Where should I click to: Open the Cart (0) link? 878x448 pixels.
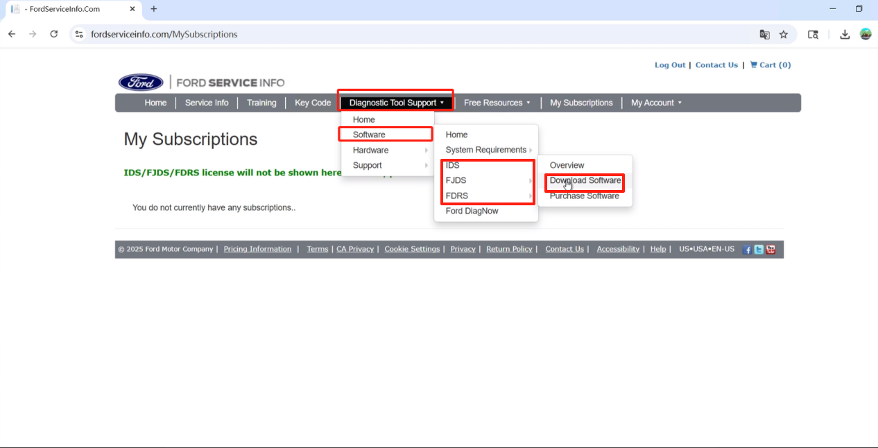click(771, 65)
